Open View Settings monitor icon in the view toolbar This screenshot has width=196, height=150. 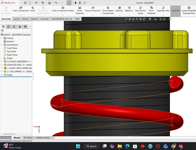(x=170, y=19)
